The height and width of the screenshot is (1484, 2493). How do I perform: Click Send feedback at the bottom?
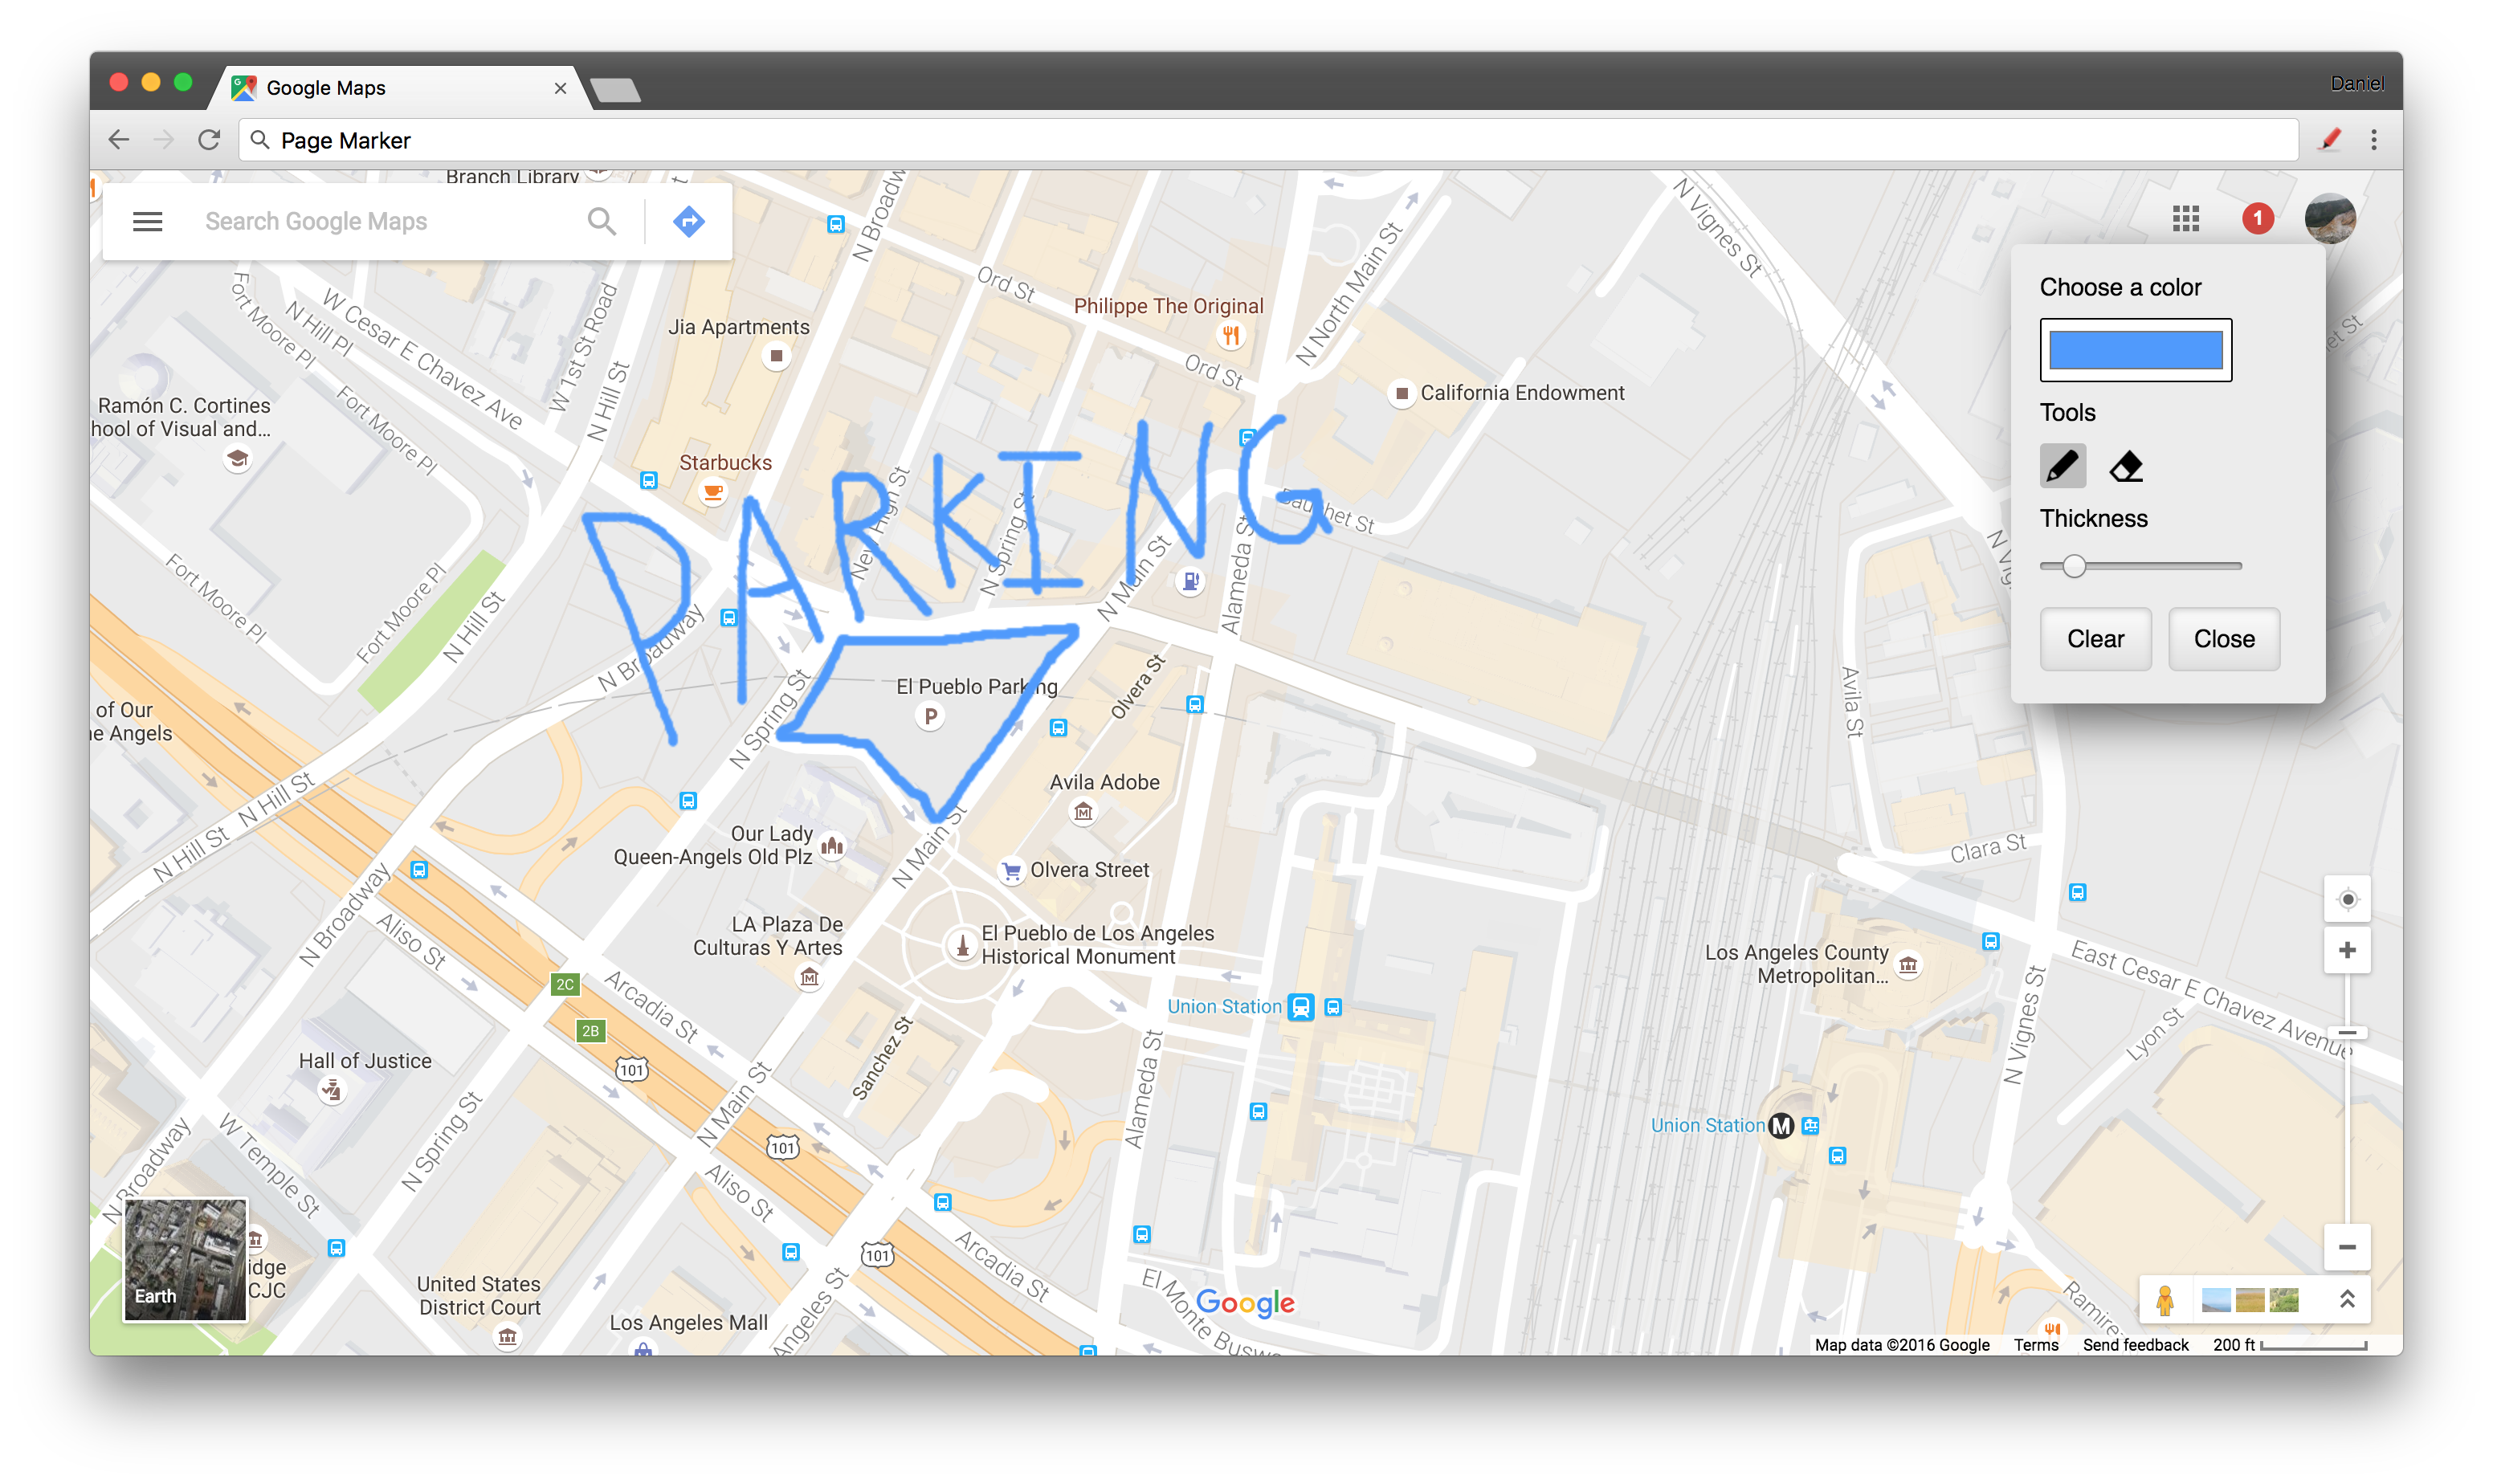tap(2136, 1344)
